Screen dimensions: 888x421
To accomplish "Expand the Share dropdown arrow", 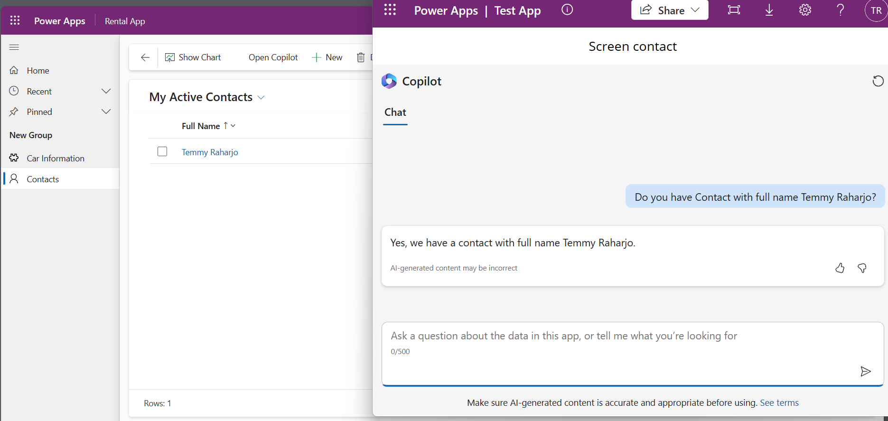I will tap(695, 10).
